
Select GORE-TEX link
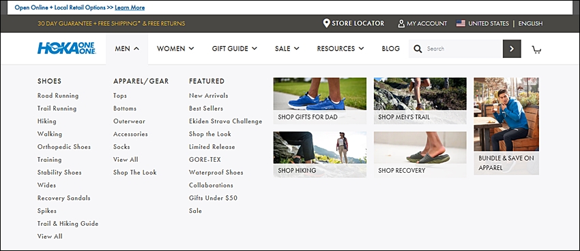click(205, 160)
